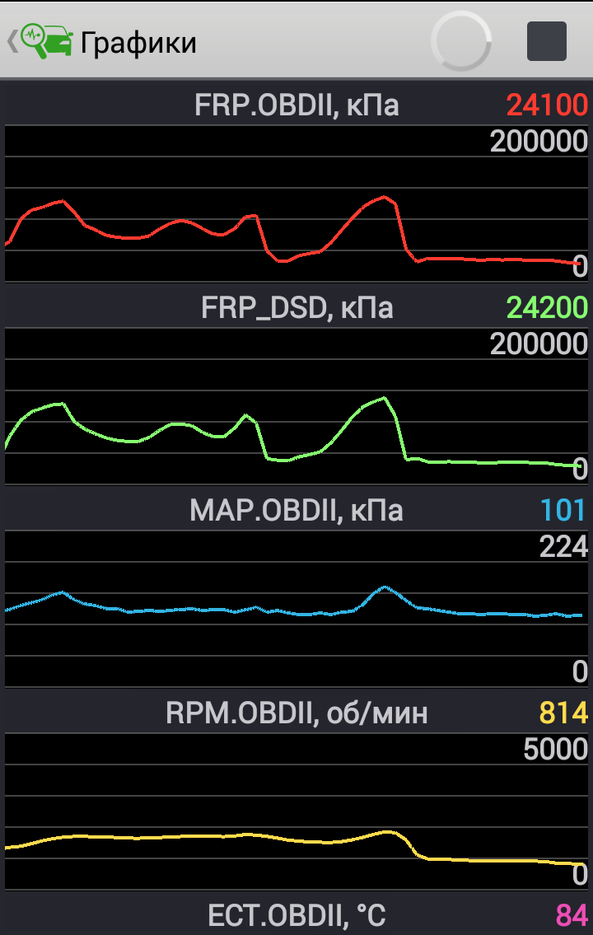Open the FRP.OBDII, кПа graph header
Image resolution: width=593 pixels, height=935 pixels.
click(296, 105)
